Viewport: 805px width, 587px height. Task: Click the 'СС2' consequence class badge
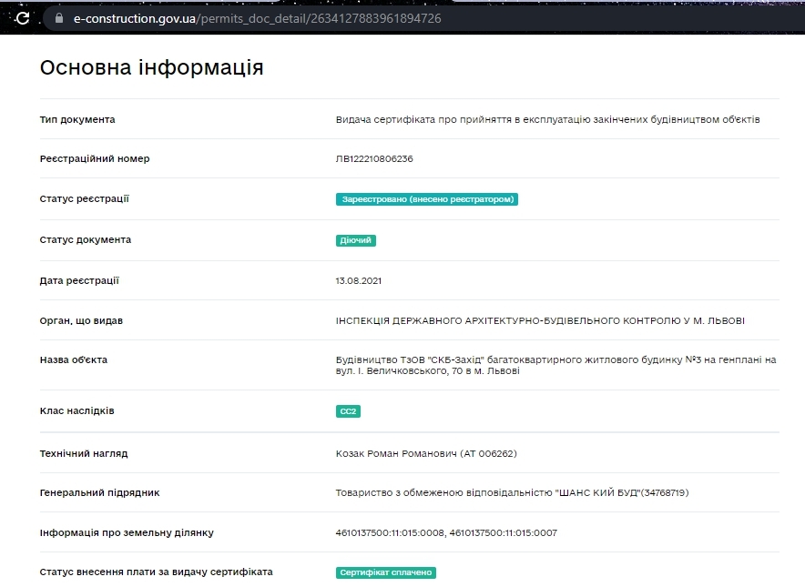point(348,411)
